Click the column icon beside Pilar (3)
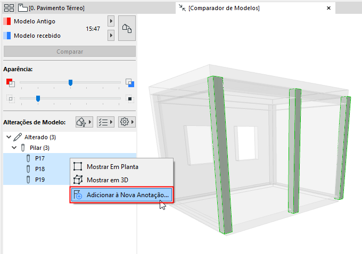This screenshot has width=362, height=254. click(x=23, y=148)
